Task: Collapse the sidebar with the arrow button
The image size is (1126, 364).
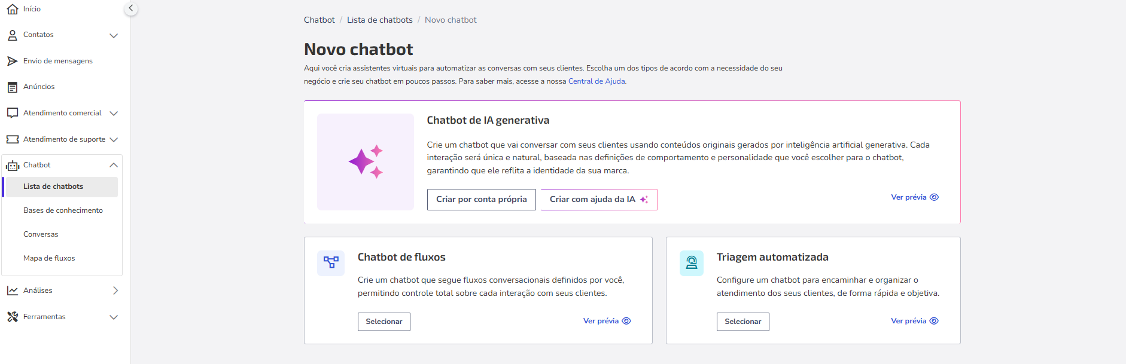Action: 131,8
